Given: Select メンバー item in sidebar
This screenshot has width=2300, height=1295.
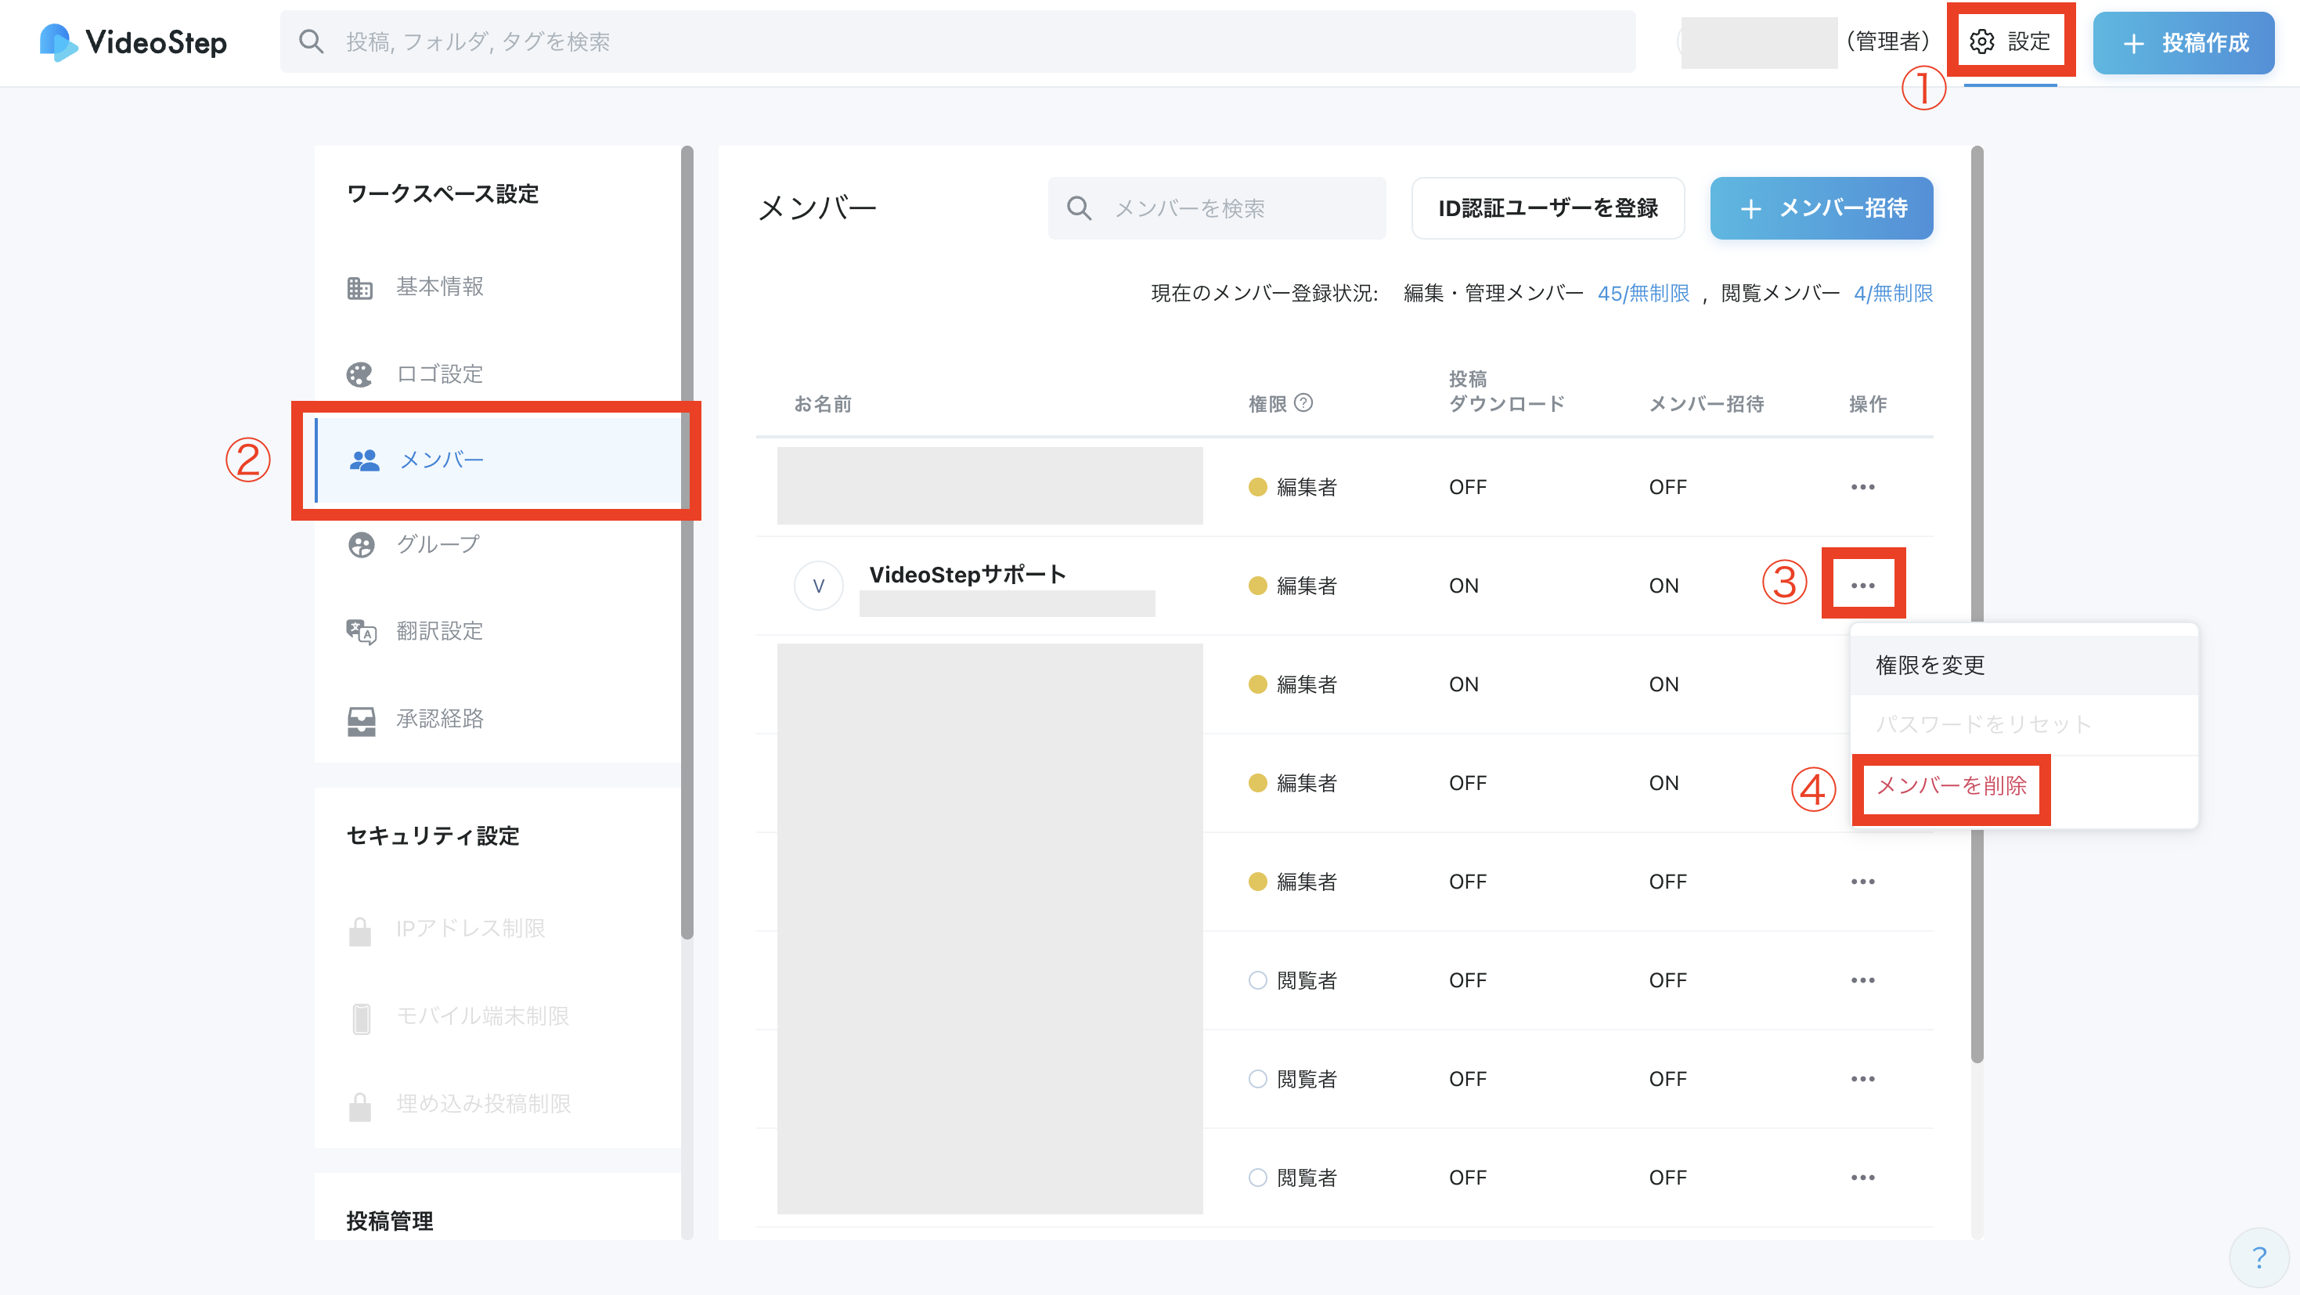Looking at the screenshot, I should [441, 460].
